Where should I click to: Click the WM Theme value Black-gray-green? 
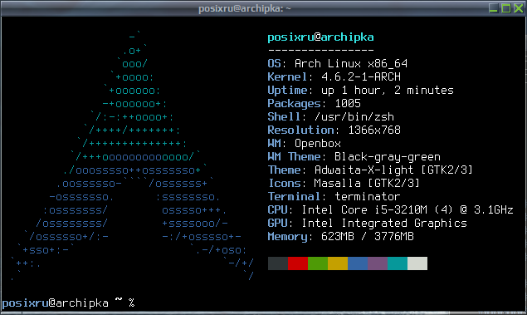388,157
